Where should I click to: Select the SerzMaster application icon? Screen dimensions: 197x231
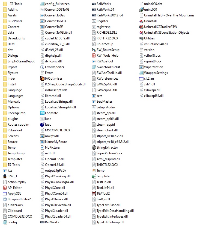(x=94, y=102)
